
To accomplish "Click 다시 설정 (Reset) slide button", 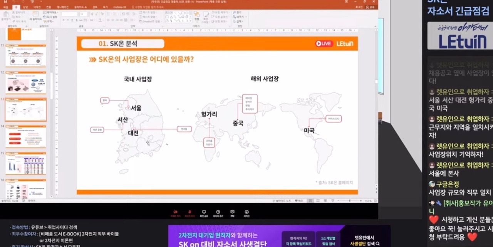I will (50, 17).
